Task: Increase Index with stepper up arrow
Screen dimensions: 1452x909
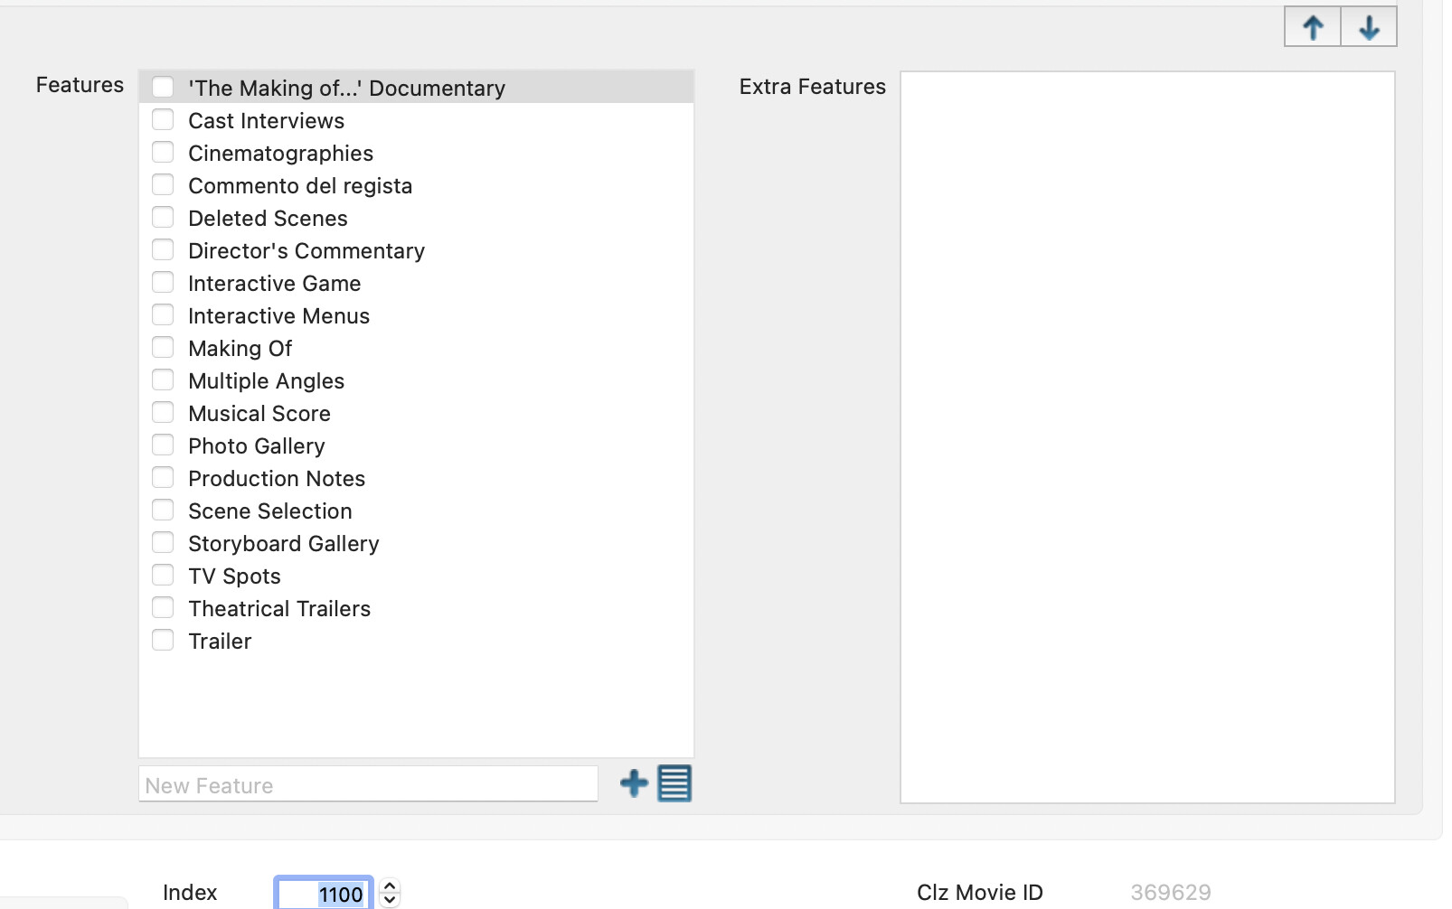Action: click(390, 886)
